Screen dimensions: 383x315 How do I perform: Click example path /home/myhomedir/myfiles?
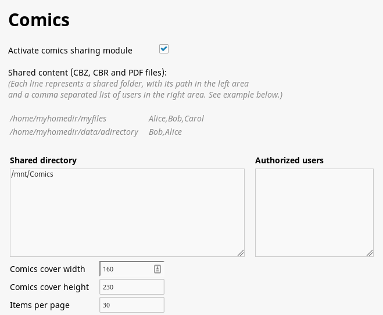(x=58, y=119)
